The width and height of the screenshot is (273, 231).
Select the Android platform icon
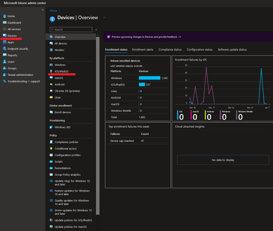(x=51, y=84)
